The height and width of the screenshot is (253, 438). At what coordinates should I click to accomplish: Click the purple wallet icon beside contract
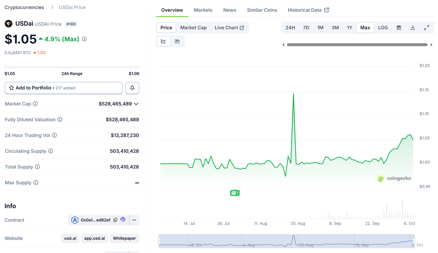123,220
